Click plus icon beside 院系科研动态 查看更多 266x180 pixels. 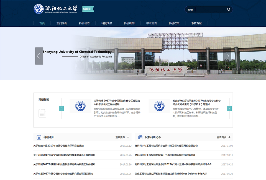pos(229,137)
